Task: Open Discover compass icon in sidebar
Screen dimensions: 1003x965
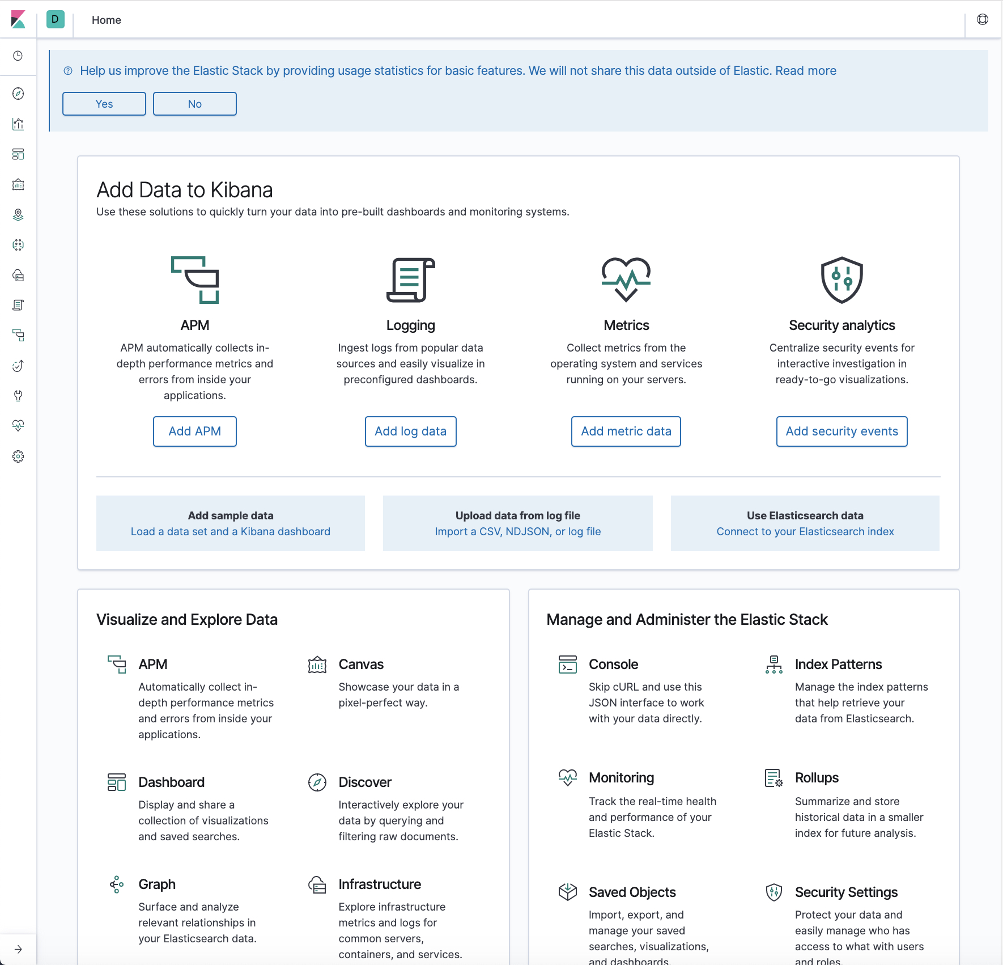Action: point(18,94)
